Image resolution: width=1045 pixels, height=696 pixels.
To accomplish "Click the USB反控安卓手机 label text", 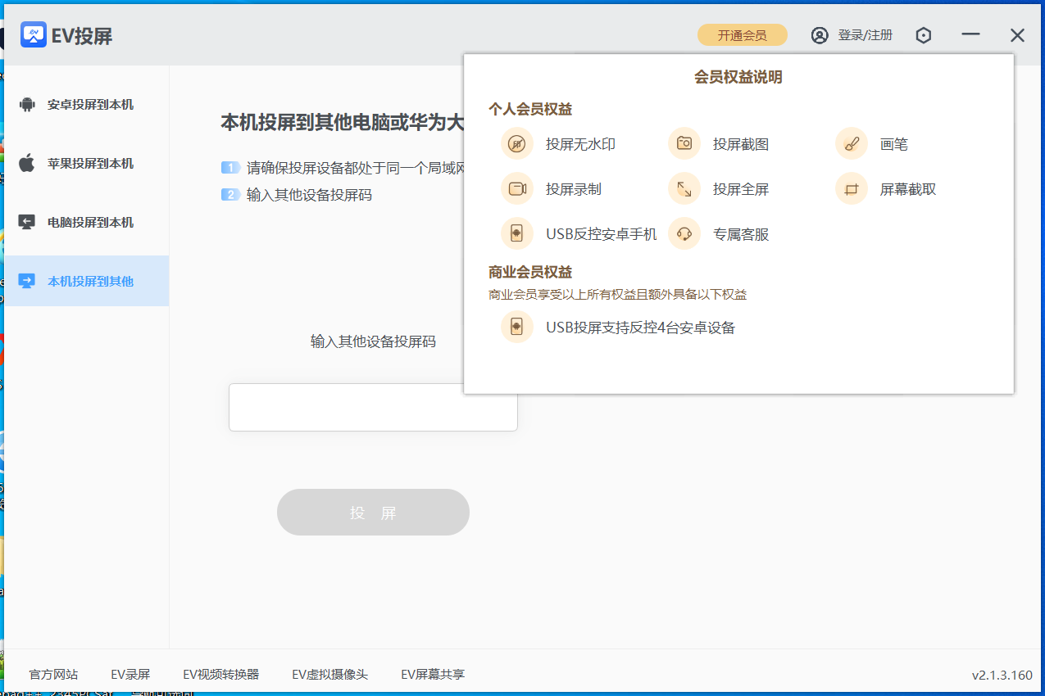I will click(602, 234).
